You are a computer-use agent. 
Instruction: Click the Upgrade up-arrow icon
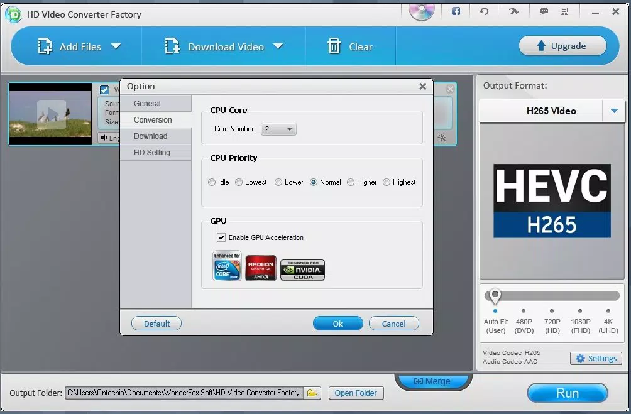(x=541, y=46)
